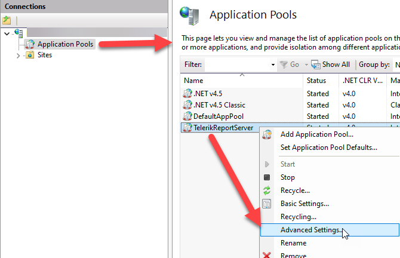Select Application Pools in the Connections tree
Viewport: 400px width, 258px height.
pyautogui.click(x=65, y=44)
